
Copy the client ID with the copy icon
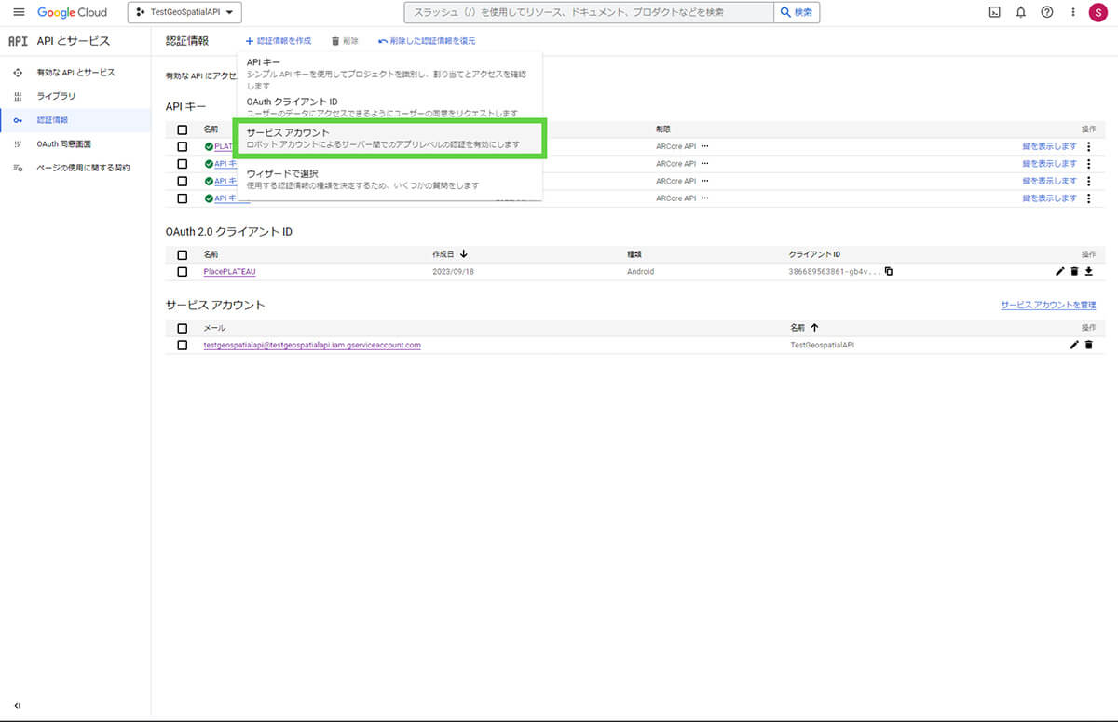click(x=889, y=271)
